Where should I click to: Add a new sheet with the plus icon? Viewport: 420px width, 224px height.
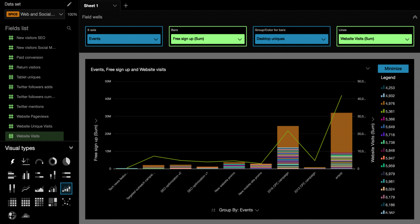(x=126, y=6)
